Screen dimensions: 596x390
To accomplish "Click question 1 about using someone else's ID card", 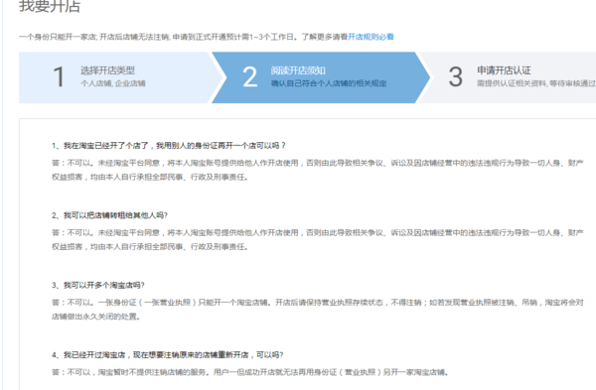I will point(169,146).
